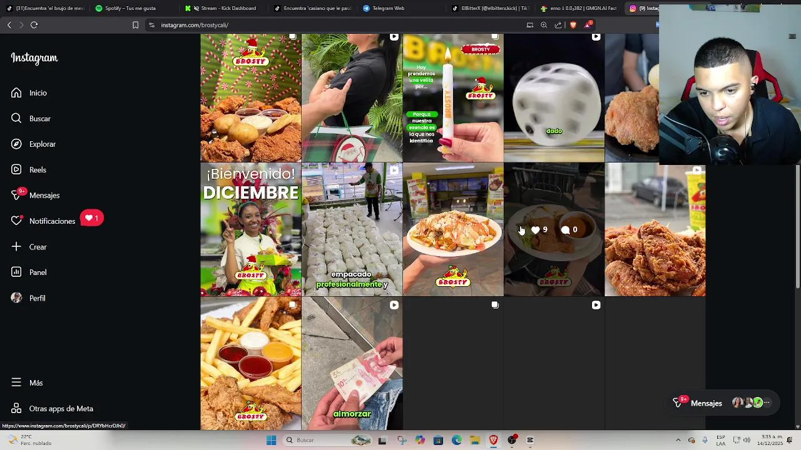Go to Perfil in the sidebar
Viewport: 801px width, 450px height.
[x=28, y=297]
